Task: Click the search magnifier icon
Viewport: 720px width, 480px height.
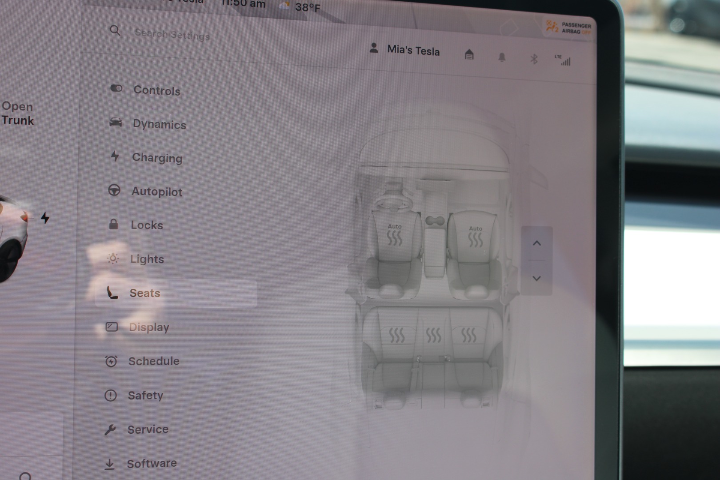Action: pyautogui.click(x=115, y=31)
